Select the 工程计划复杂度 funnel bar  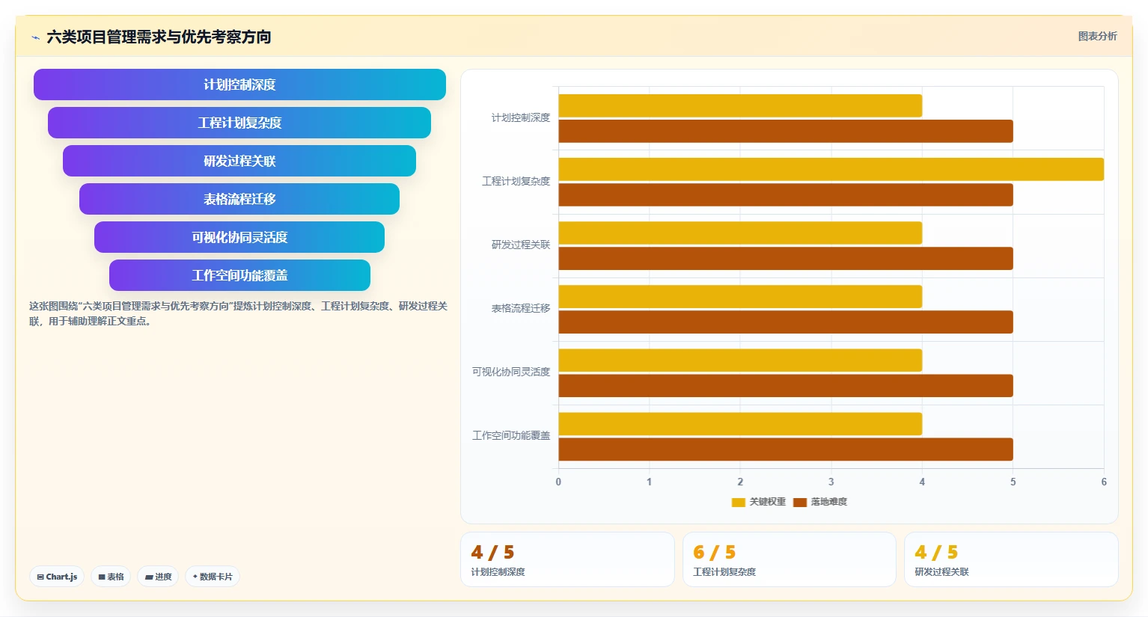[239, 123]
